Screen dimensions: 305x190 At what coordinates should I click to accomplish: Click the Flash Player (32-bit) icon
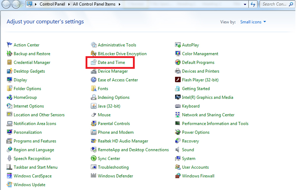[x=178, y=80]
